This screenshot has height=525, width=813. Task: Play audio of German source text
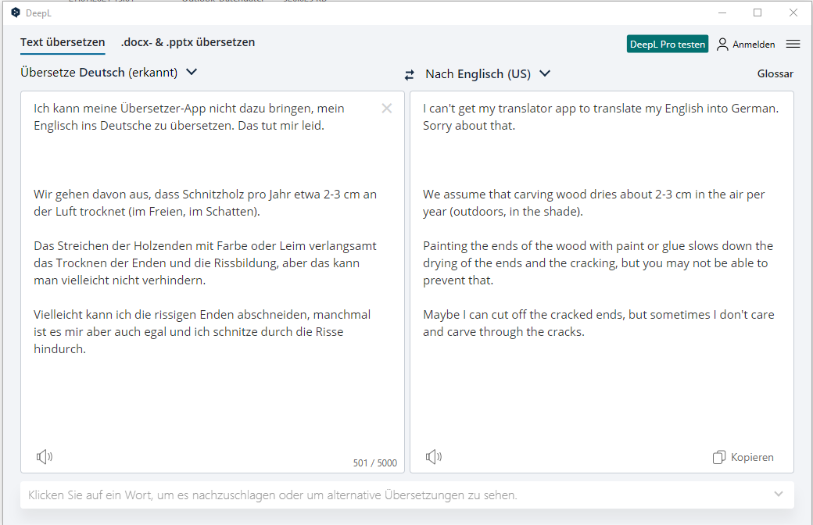pos(45,456)
